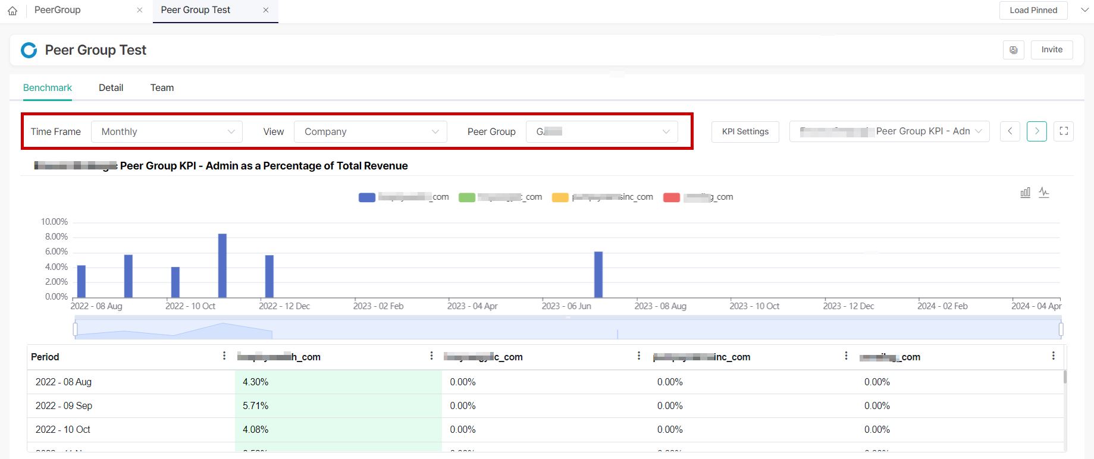Go to previous KPI with left arrow
The height and width of the screenshot is (459, 1094).
pos(1010,131)
